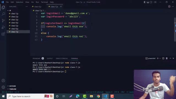
Task: Open the Run menu
Action: pos(37,2)
